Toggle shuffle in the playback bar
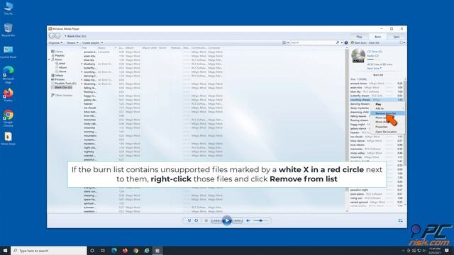 pos(189,220)
